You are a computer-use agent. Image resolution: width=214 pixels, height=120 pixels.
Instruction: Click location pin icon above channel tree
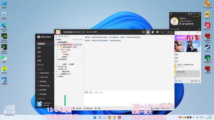click(62, 37)
